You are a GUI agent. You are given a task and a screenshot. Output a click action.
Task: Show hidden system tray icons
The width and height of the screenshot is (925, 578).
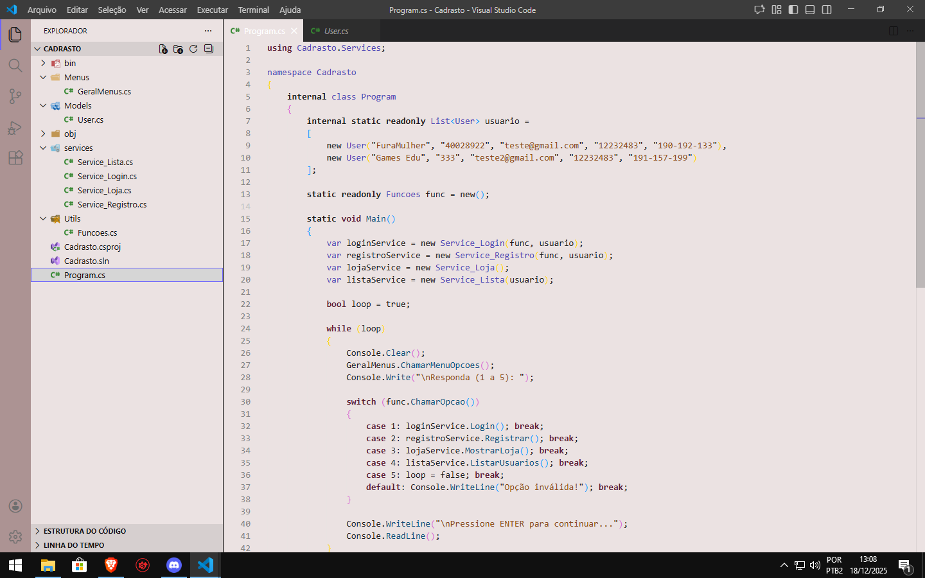(x=784, y=565)
